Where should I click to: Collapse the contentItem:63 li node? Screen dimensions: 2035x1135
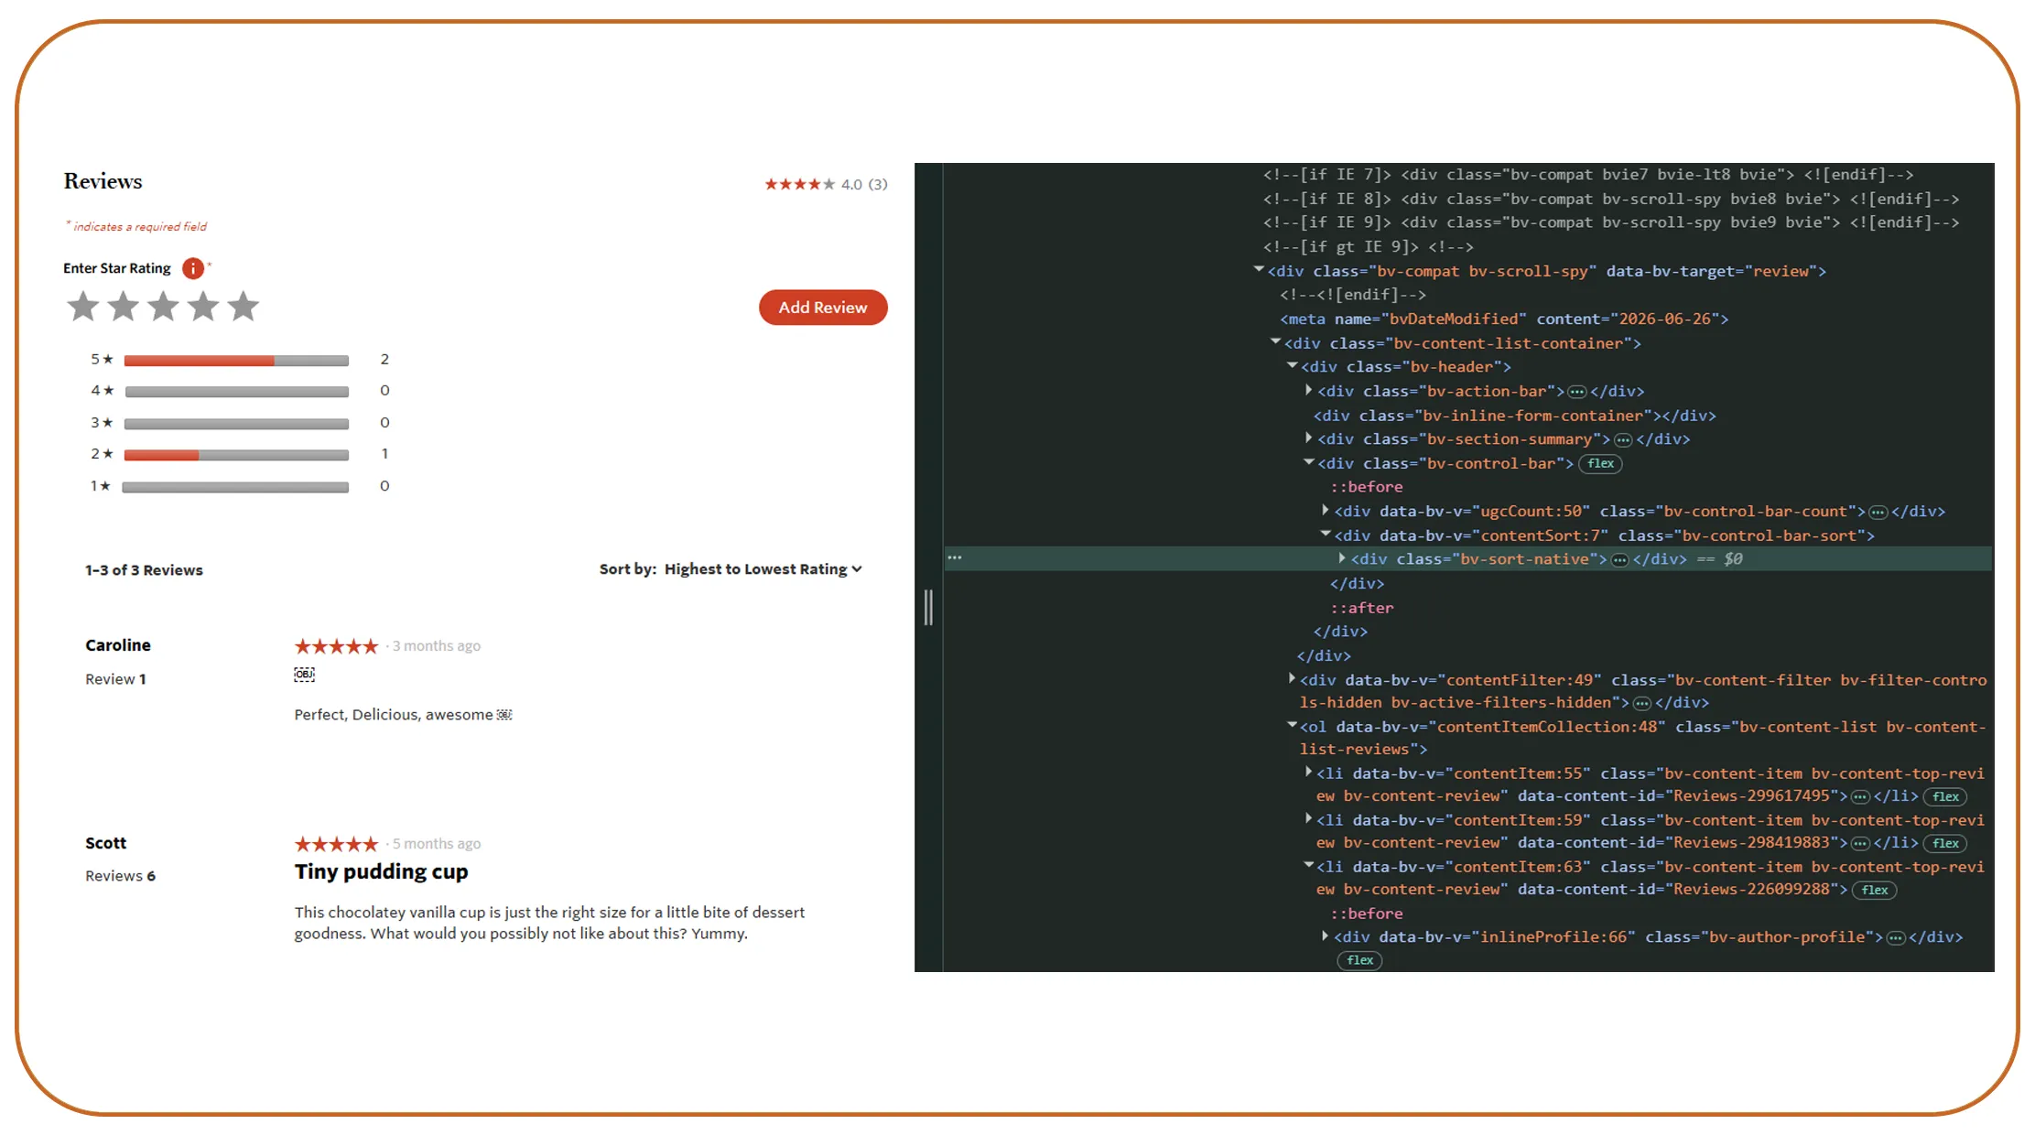pyautogui.click(x=1309, y=866)
